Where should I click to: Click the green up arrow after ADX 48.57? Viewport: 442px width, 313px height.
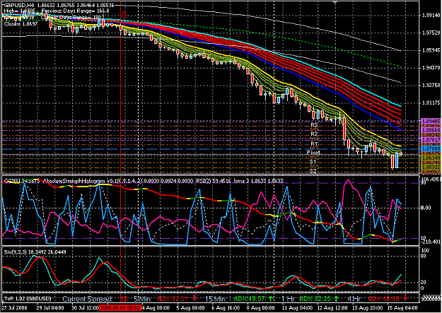click(x=271, y=297)
